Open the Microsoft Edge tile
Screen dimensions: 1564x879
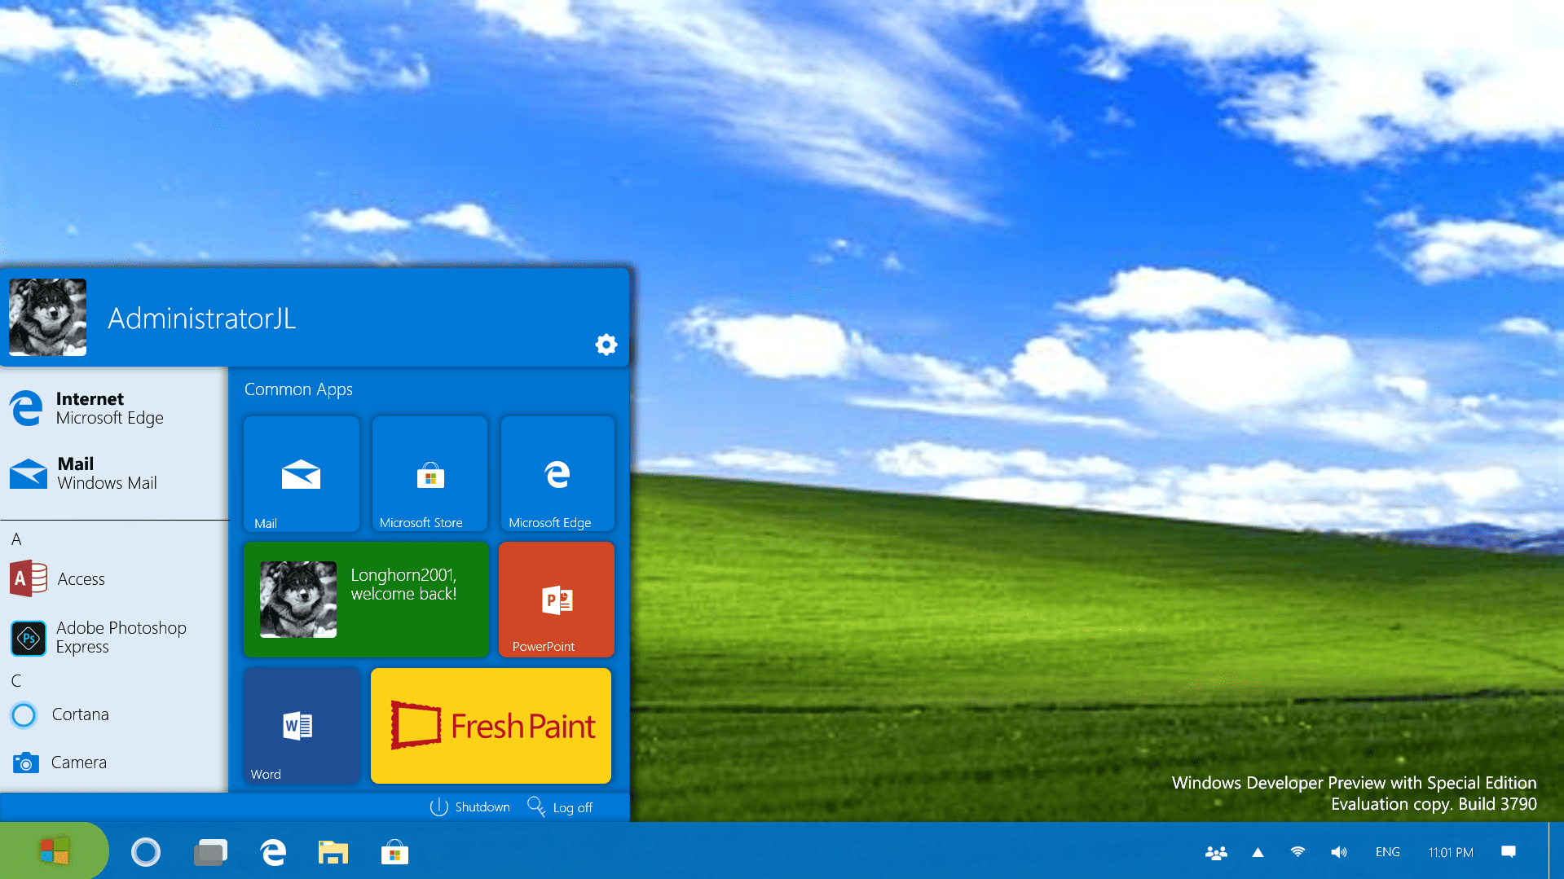coord(557,474)
